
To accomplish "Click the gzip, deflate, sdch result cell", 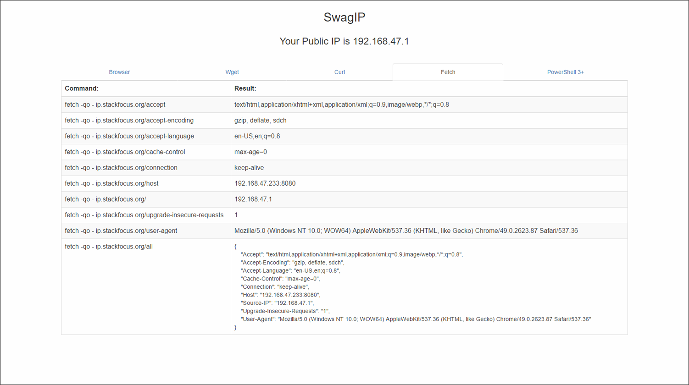I will (x=260, y=121).
